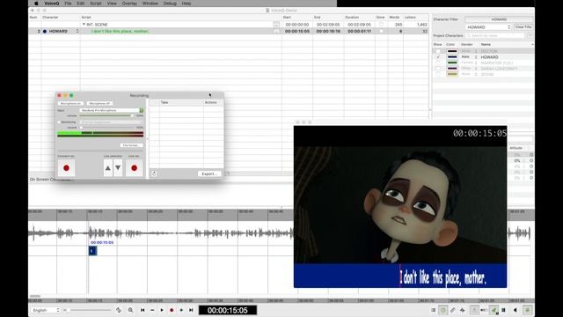Click the record button in the bottom transport bar
This screenshot has width=563, height=317.
tap(172, 310)
